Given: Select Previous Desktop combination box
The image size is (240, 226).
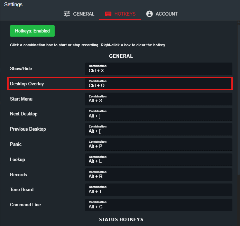Looking at the screenshot, I should coord(158,129).
